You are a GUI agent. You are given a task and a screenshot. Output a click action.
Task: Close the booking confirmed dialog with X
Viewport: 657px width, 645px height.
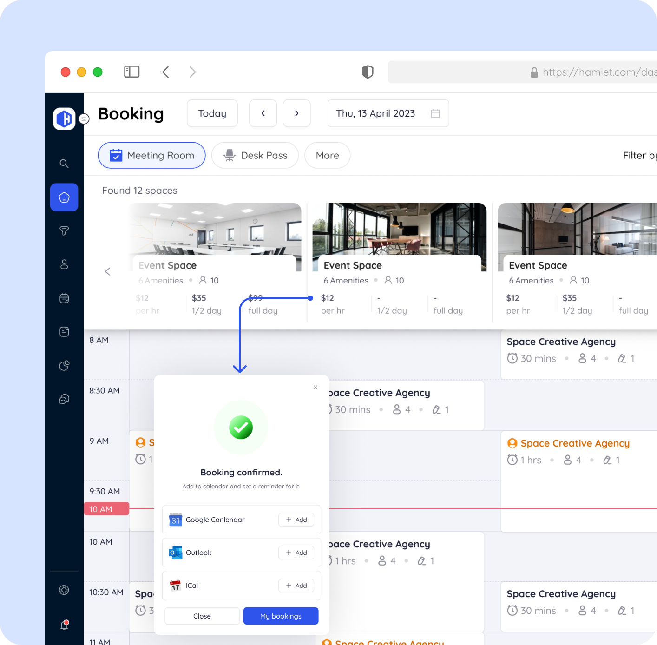(x=315, y=388)
